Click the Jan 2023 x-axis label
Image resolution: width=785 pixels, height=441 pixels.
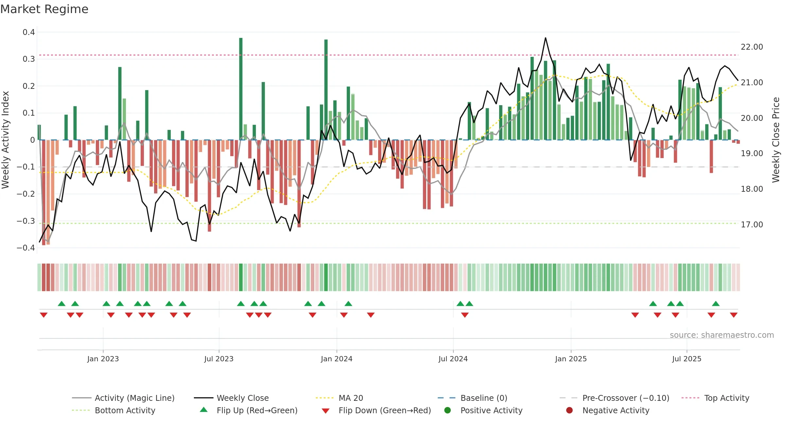pyautogui.click(x=103, y=359)
